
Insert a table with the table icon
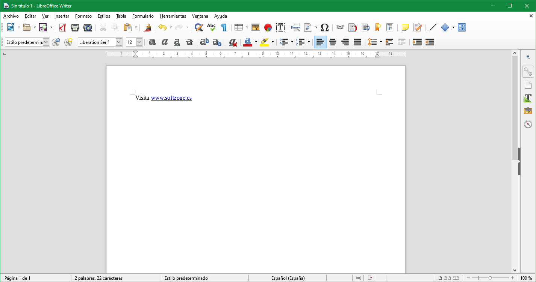(238, 27)
